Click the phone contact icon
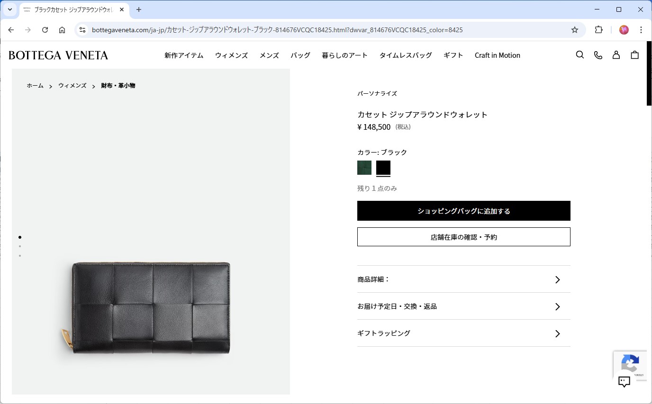Viewport: 652px width, 404px height. (598, 55)
